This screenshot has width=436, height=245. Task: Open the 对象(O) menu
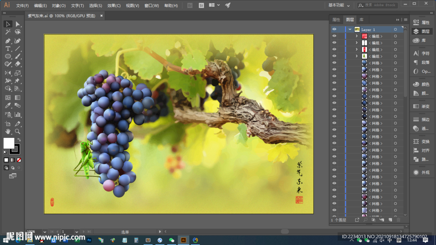click(x=59, y=6)
